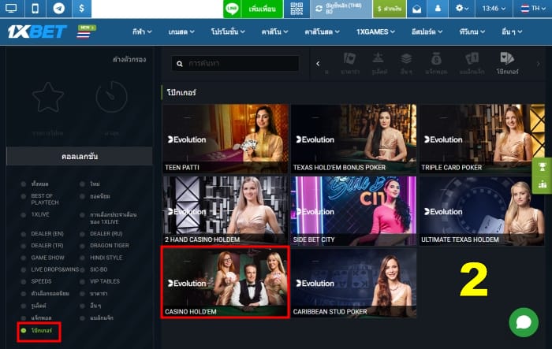The width and height of the screenshot is (552, 349).
Task: Open the settings gear dropdown
Action: pyautogui.click(x=461, y=9)
